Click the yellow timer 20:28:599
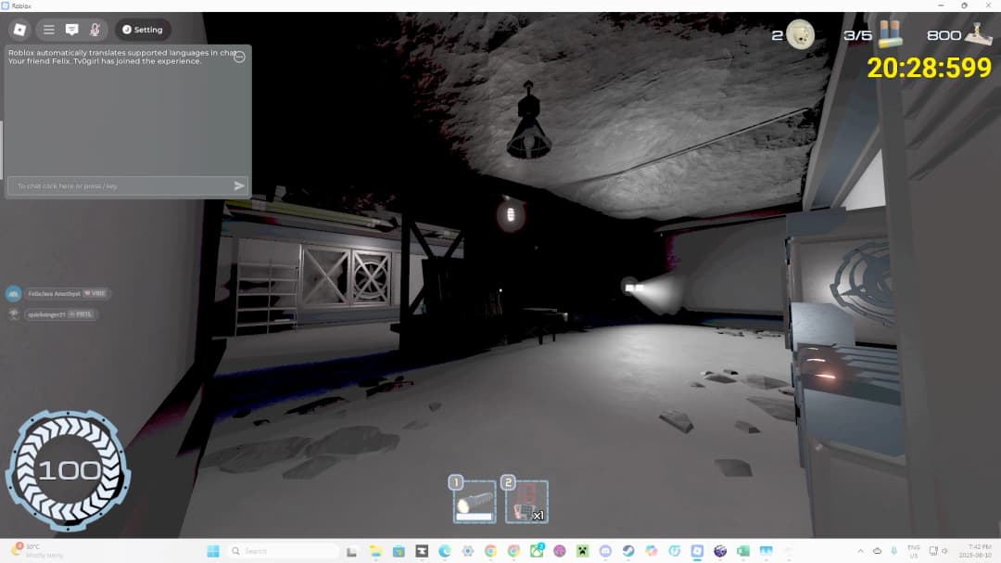The image size is (1001, 563). [x=929, y=68]
